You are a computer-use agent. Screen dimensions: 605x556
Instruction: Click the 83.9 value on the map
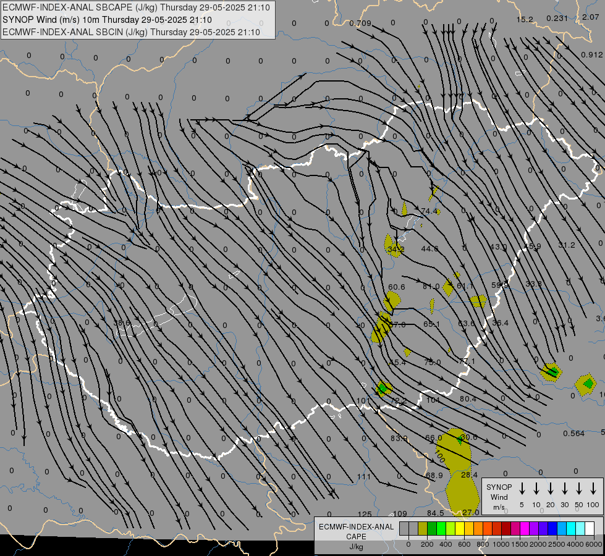[399, 439]
